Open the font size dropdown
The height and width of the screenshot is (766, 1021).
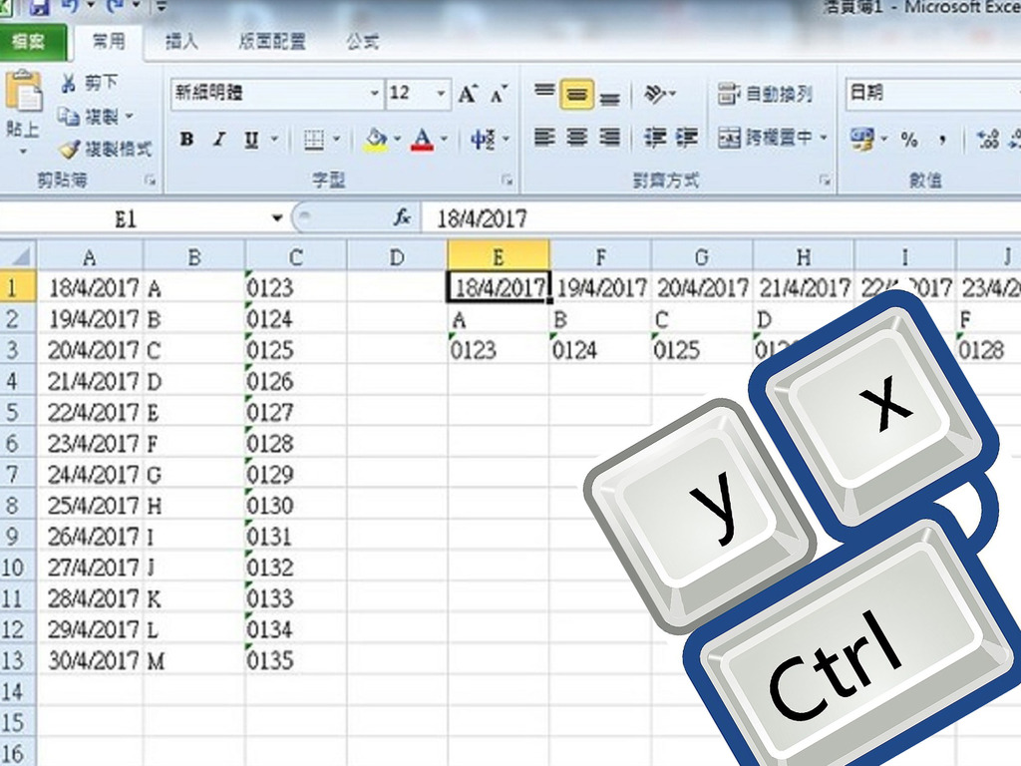point(441,93)
